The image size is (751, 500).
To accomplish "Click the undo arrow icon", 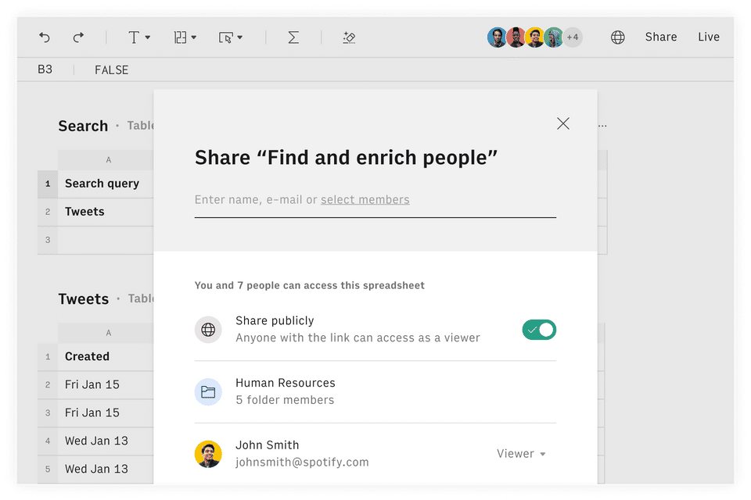I will point(45,37).
